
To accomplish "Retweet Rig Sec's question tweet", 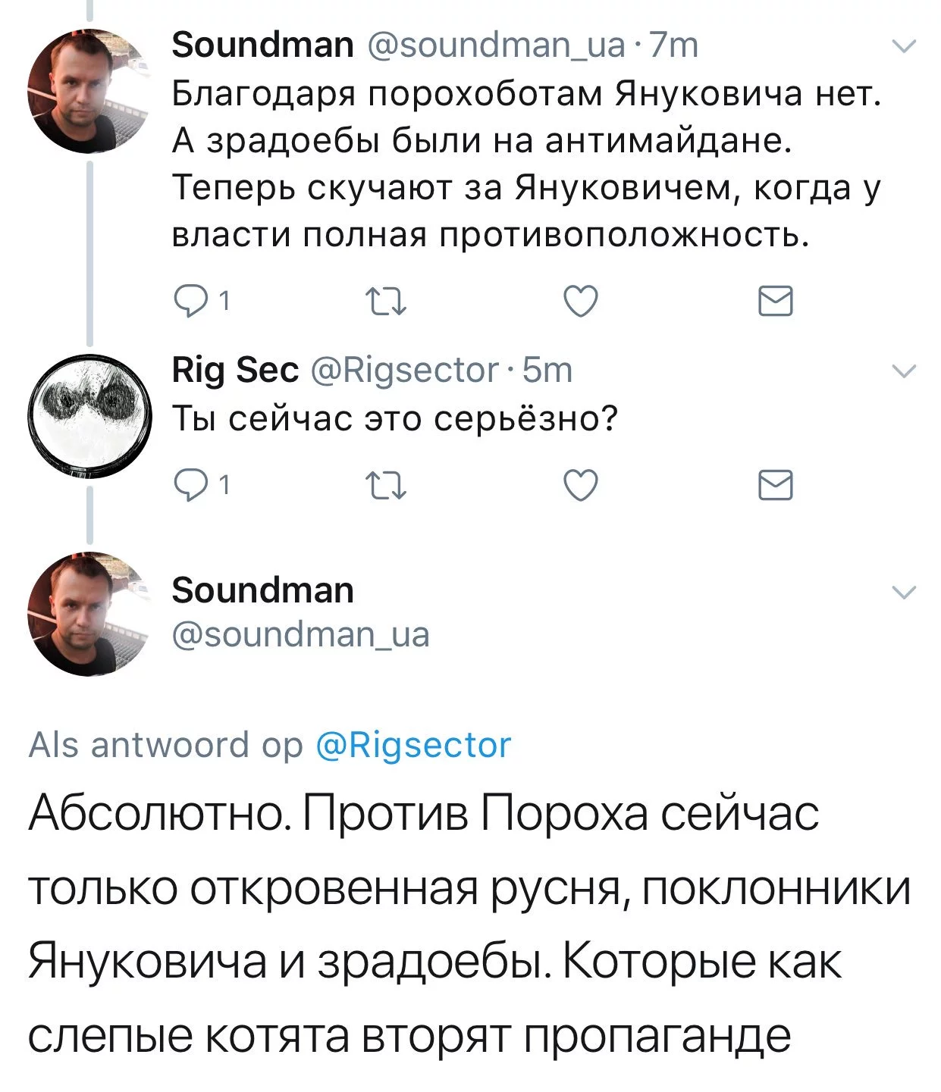I will coord(386,484).
